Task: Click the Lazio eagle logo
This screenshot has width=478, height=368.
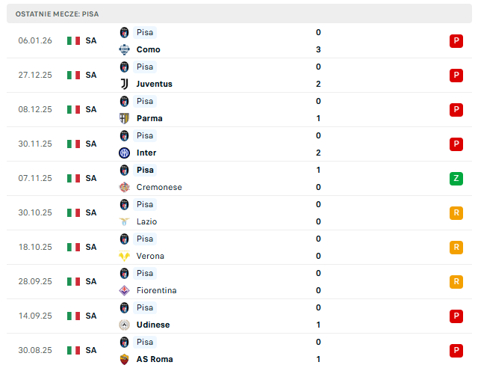Action: (125, 221)
